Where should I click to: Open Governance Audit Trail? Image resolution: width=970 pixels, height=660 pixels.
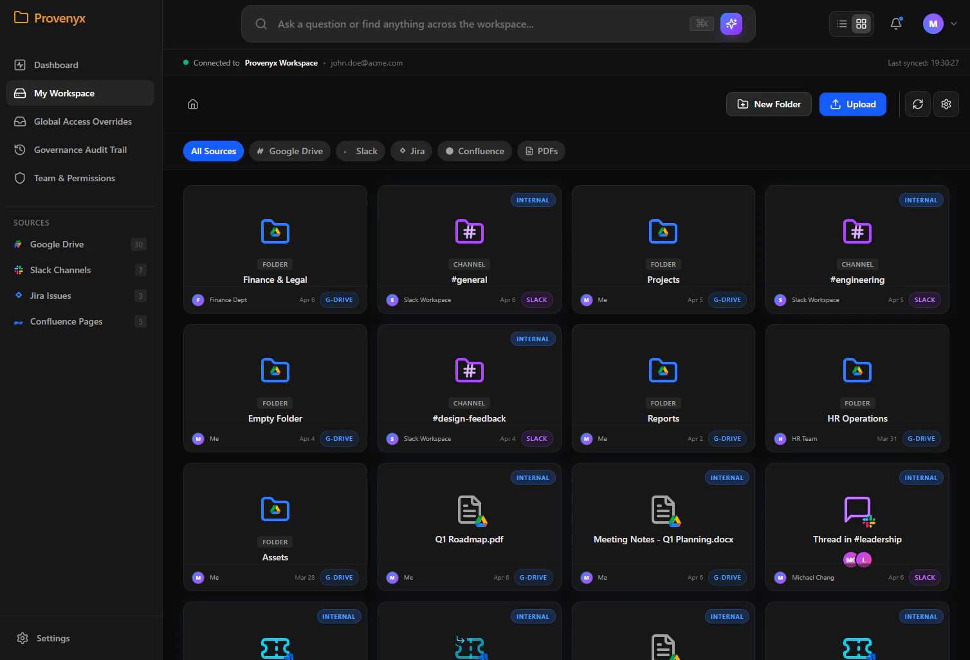(80, 150)
